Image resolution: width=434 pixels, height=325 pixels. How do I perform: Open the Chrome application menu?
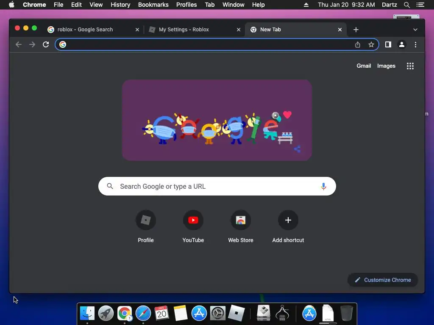pos(34,5)
